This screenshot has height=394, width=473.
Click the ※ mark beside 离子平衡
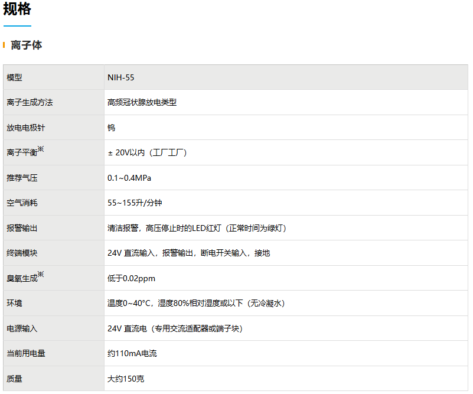click(41, 149)
